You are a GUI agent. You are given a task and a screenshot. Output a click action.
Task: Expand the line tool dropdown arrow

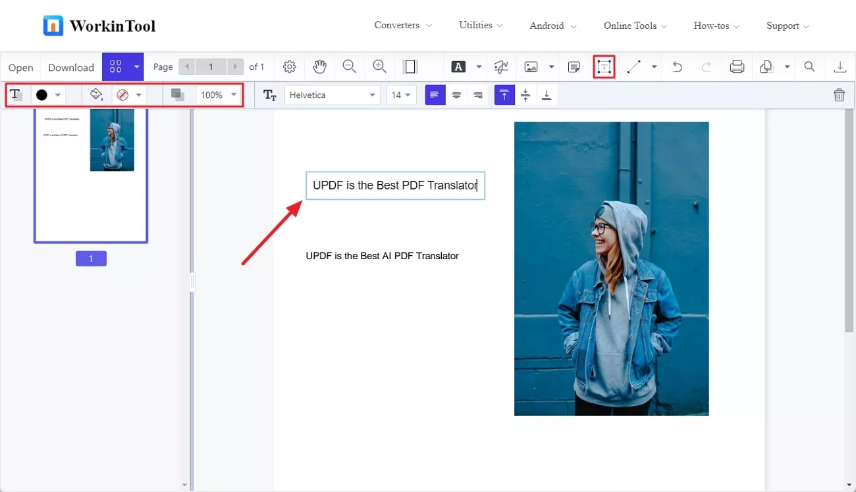pyautogui.click(x=654, y=67)
